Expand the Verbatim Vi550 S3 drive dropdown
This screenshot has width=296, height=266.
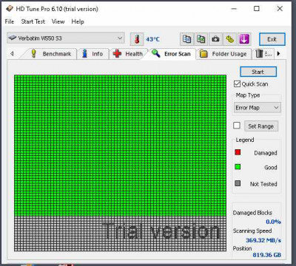66,38
